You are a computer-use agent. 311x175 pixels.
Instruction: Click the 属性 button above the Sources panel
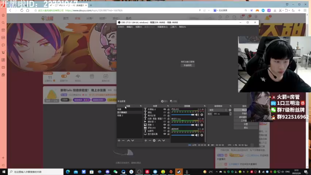tap(164, 101)
